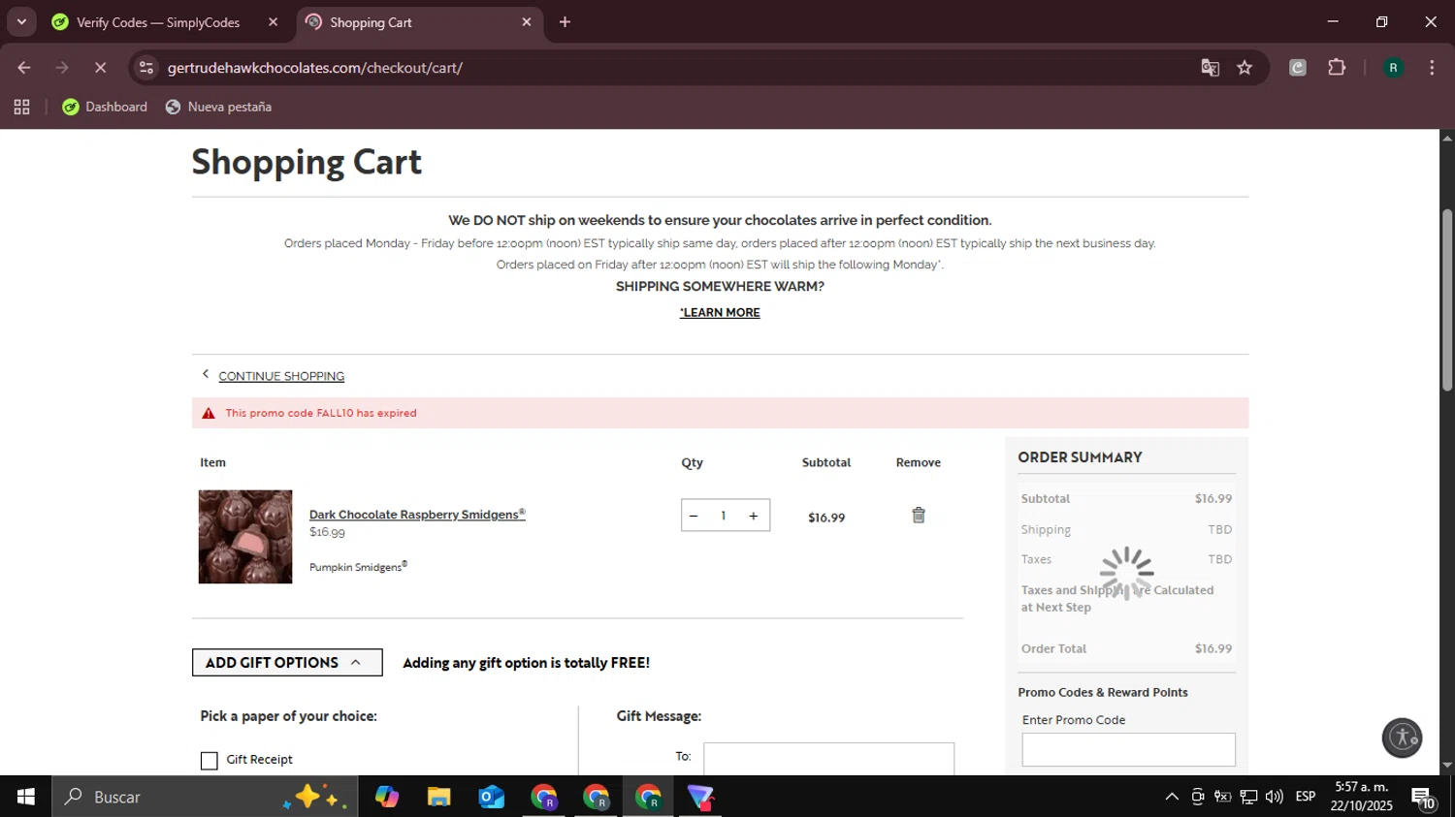Open Outlook from the taskbar

pyautogui.click(x=492, y=797)
